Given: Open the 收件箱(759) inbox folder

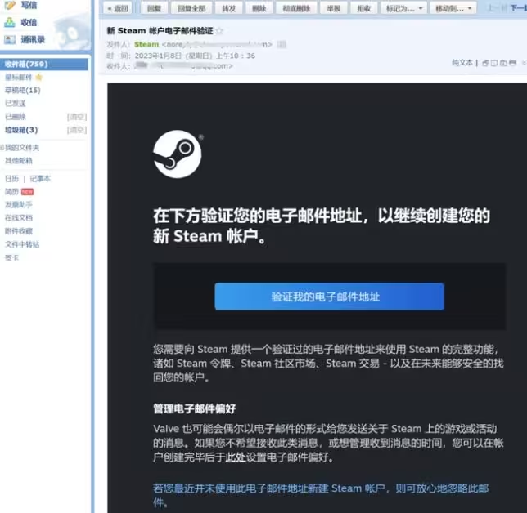Looking at the screenshot, I should (44, 64).
